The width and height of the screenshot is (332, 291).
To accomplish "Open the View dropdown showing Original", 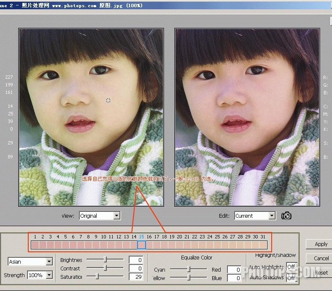I will 100,216.
